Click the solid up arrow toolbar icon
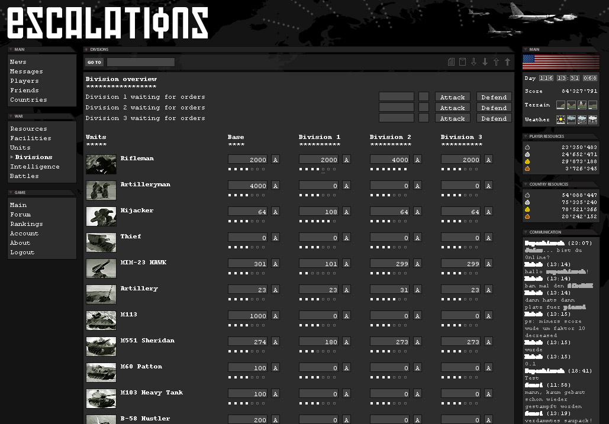The width and height of the screenshot is (609, 424). pos(507,62)
